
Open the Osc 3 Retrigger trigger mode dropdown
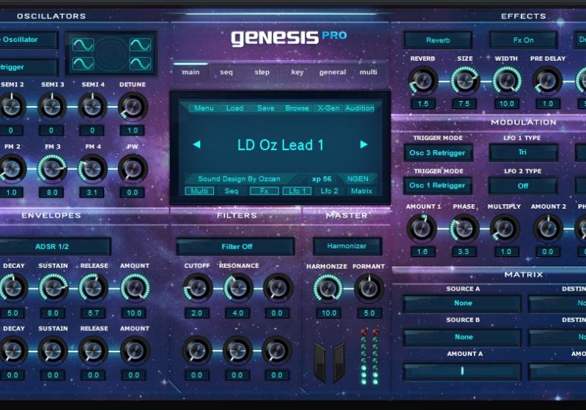pos(437,153)
